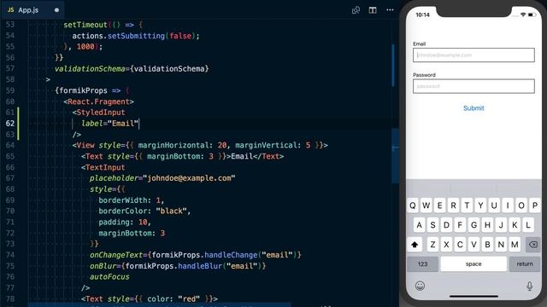Screen dimensions: 547x307
Task: Tap the dictation microphone icon
Action: pyautogui.click(x=529, y=286)
